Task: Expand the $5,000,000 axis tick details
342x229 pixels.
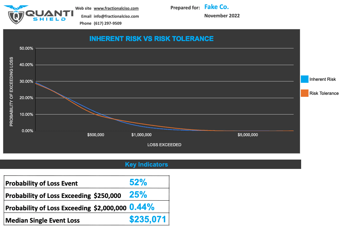Action: [x=248, y=135]
